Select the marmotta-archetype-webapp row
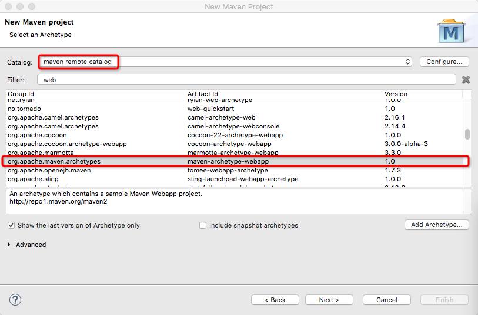 (235, 153)
